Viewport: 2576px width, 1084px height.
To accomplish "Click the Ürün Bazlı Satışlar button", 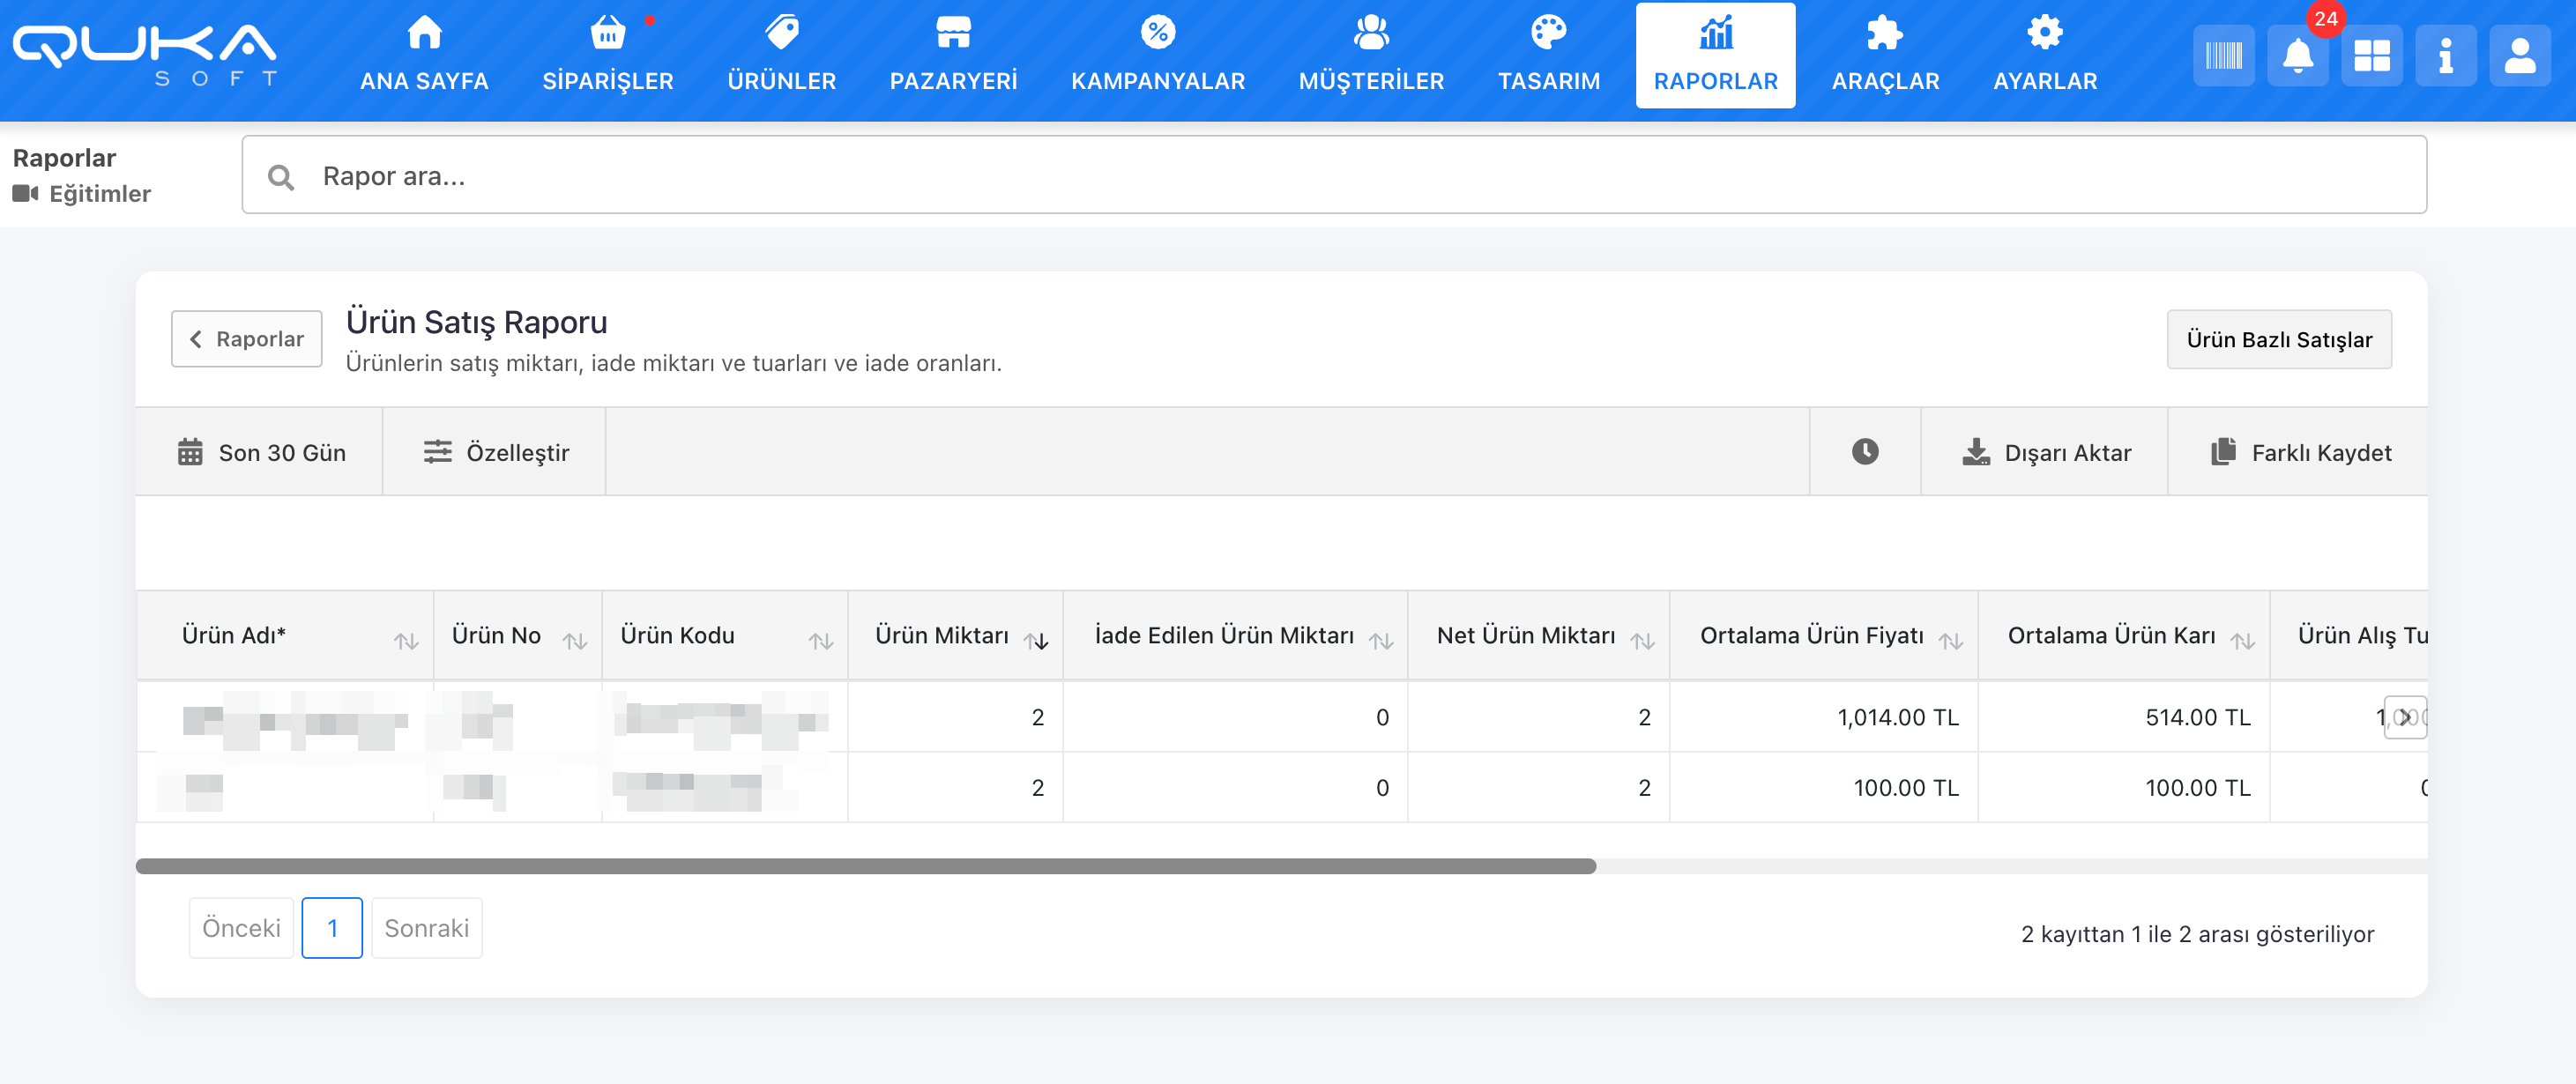I will click(2278, 340).
